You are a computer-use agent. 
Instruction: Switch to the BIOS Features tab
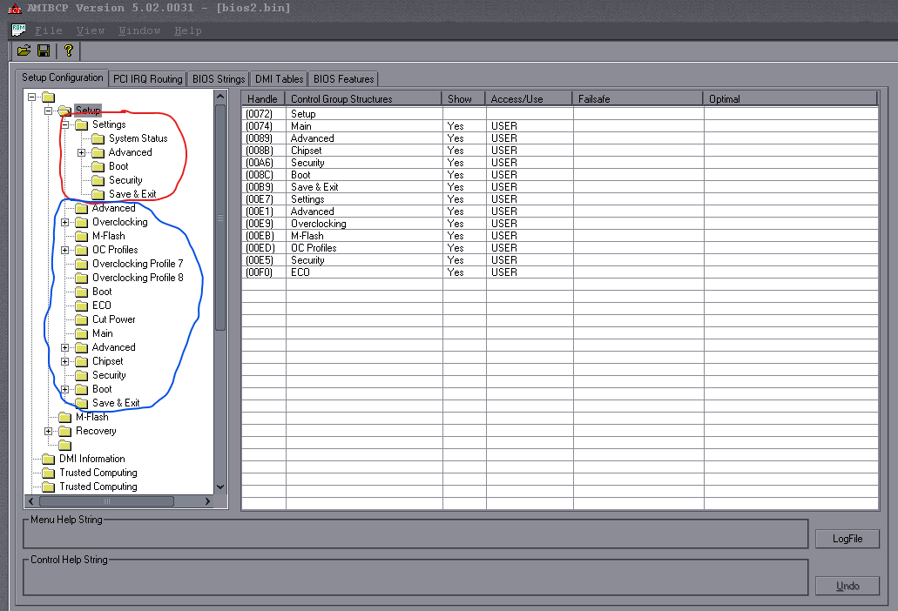click(x=344, y=79)
